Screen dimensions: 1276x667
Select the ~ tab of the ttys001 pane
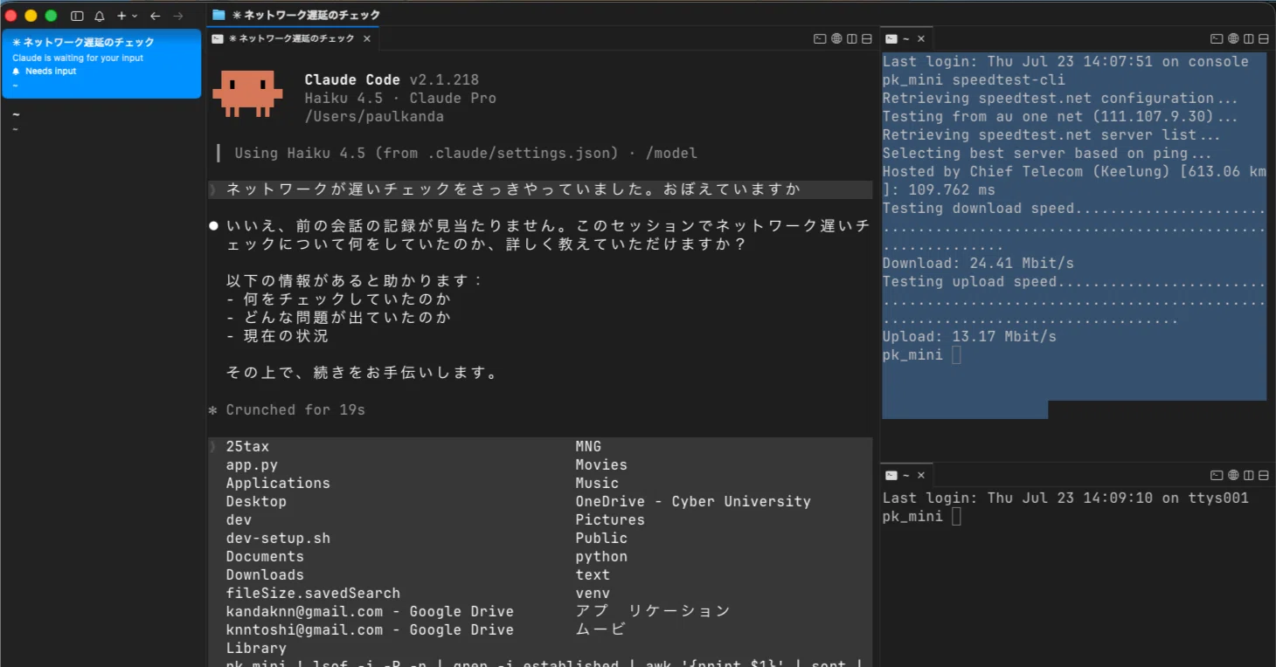tap(906, 475)
